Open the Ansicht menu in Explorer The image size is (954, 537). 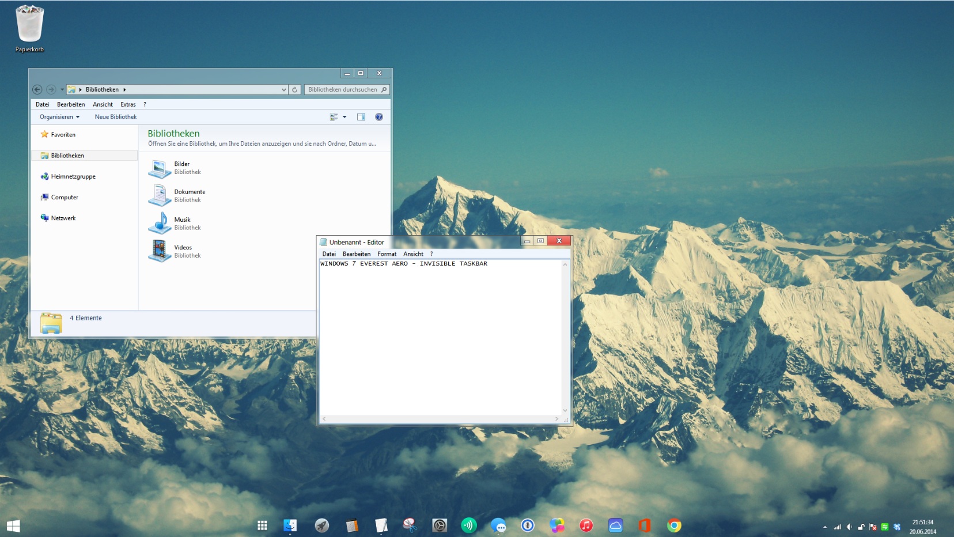coord(103,104)
